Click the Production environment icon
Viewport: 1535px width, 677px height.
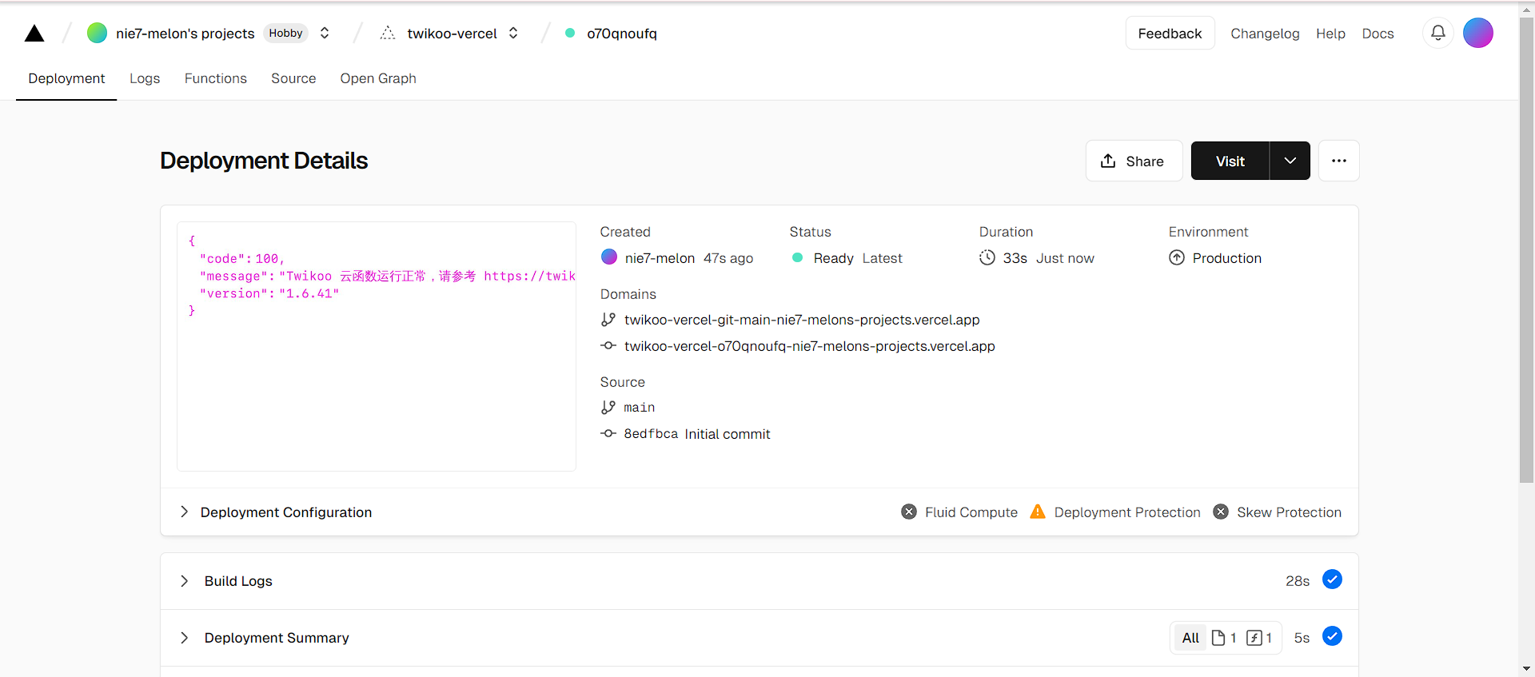(1177, 257)
